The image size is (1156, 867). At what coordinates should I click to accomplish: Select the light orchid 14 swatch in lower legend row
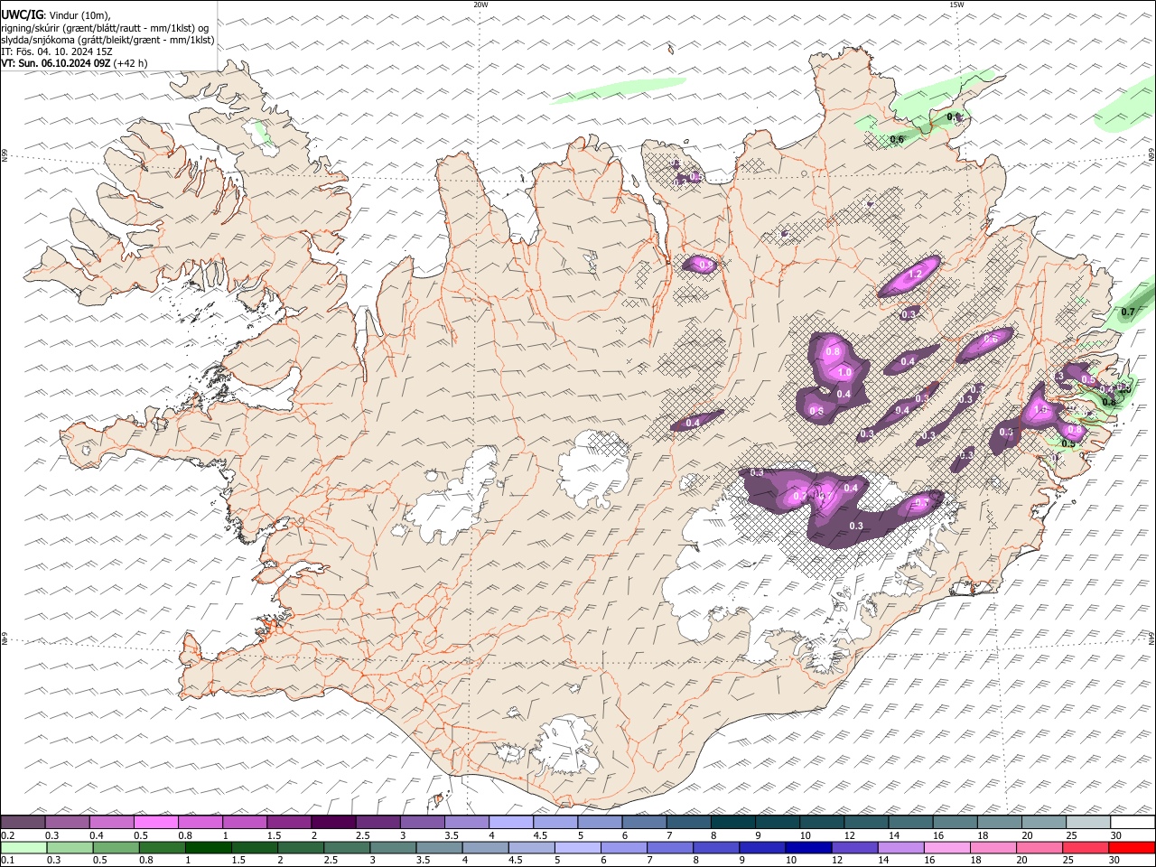(x=900, y=847)
